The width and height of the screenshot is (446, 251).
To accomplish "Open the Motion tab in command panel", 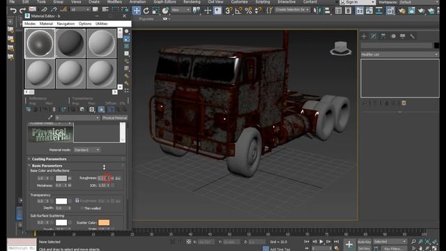I will (x=393, y=36).
